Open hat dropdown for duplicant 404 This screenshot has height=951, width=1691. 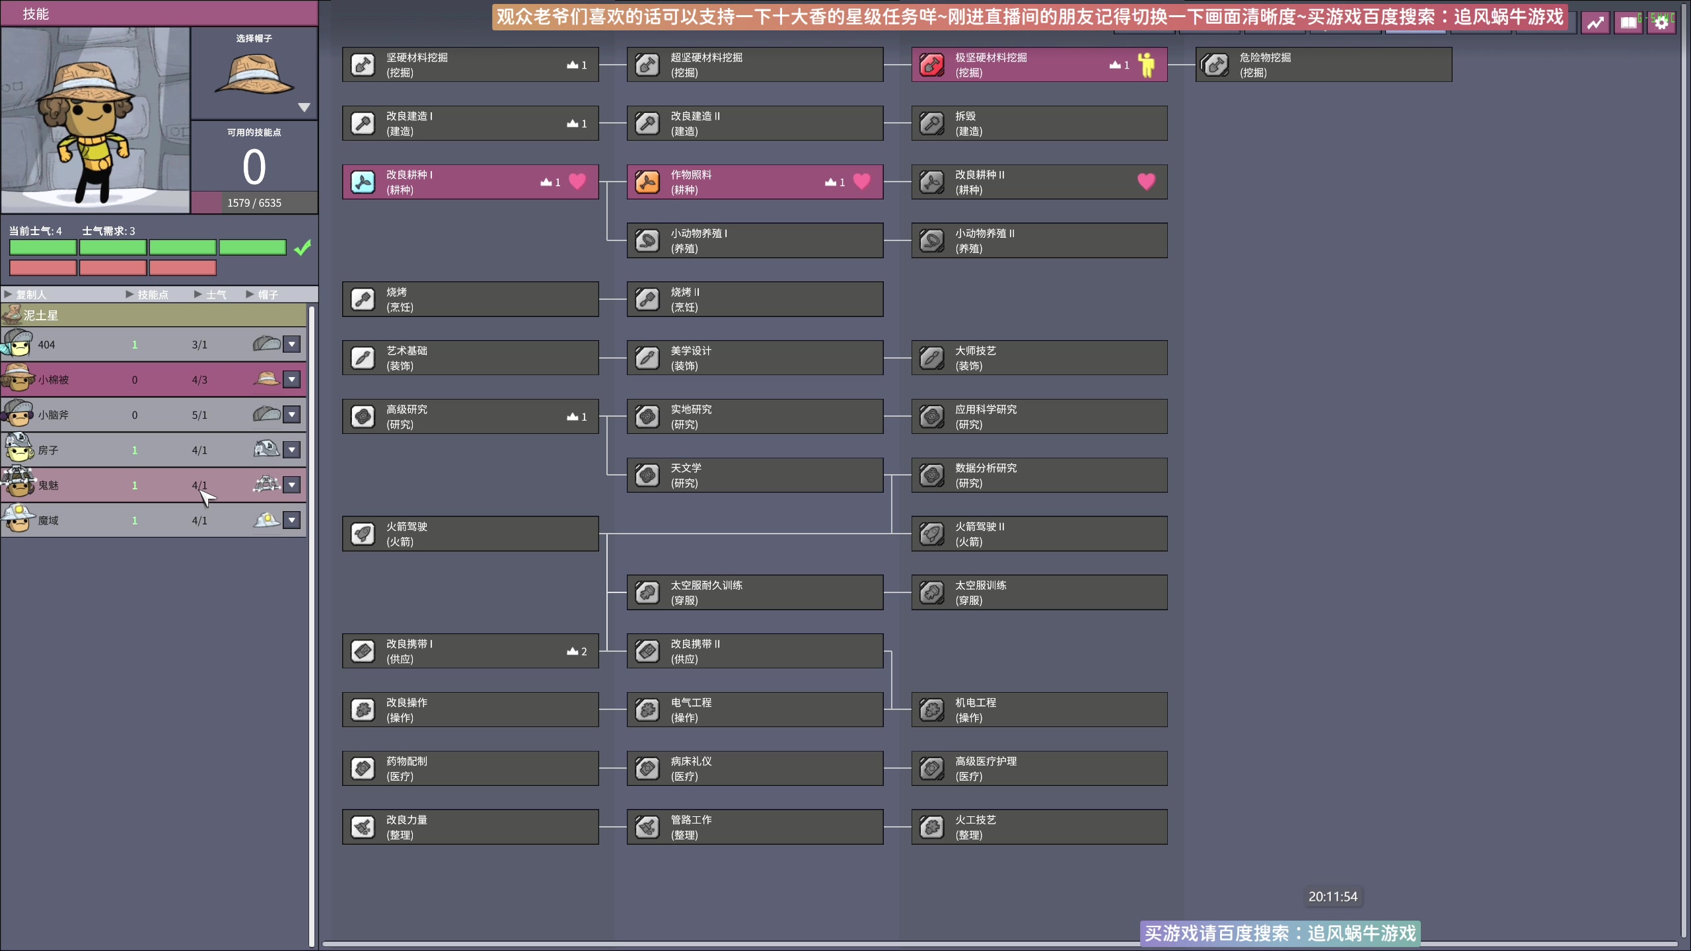click(x=292, y=344)
